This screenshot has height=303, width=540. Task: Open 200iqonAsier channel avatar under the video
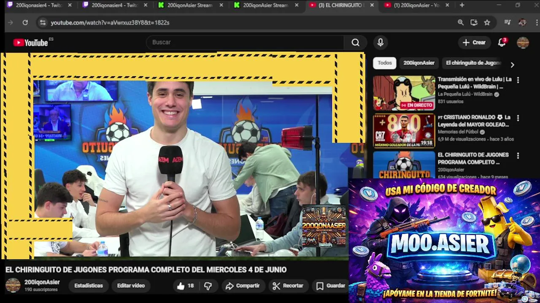(x=13, y=285)
